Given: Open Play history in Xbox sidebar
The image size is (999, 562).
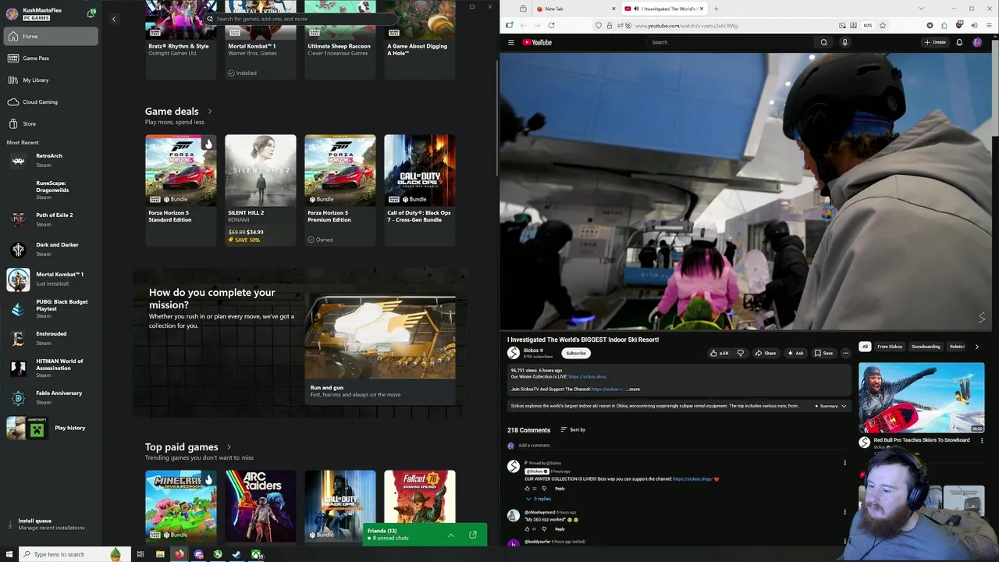Looking at the screenshot, I should (50, 428).
